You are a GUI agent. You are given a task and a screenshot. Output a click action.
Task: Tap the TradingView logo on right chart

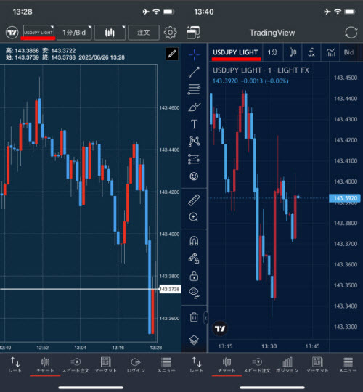click(x=220, y=329)
